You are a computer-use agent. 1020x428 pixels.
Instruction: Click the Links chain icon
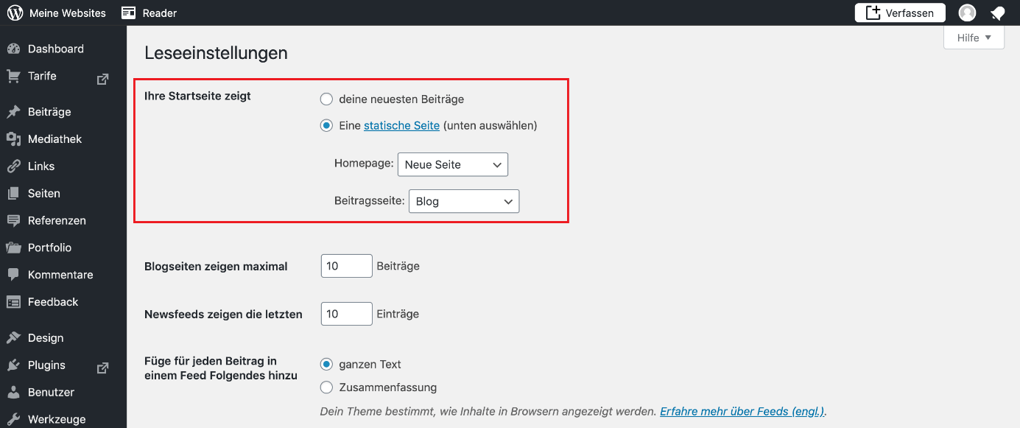[x=13, y=166]
